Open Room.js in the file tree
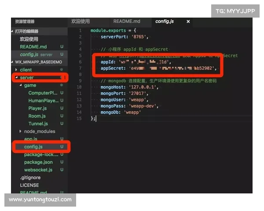Viewport: 264px width, 211px height. [37, 116]
